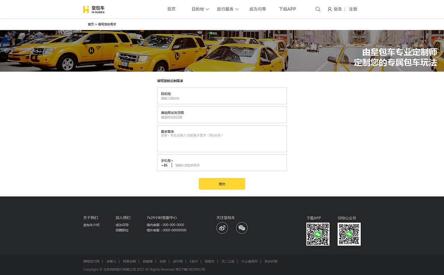Visit the 蚂蜂窝 partner link
Screen dimensions: 444x275
pos(148,261)
